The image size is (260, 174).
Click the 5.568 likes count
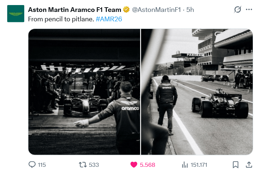point(147,165)
